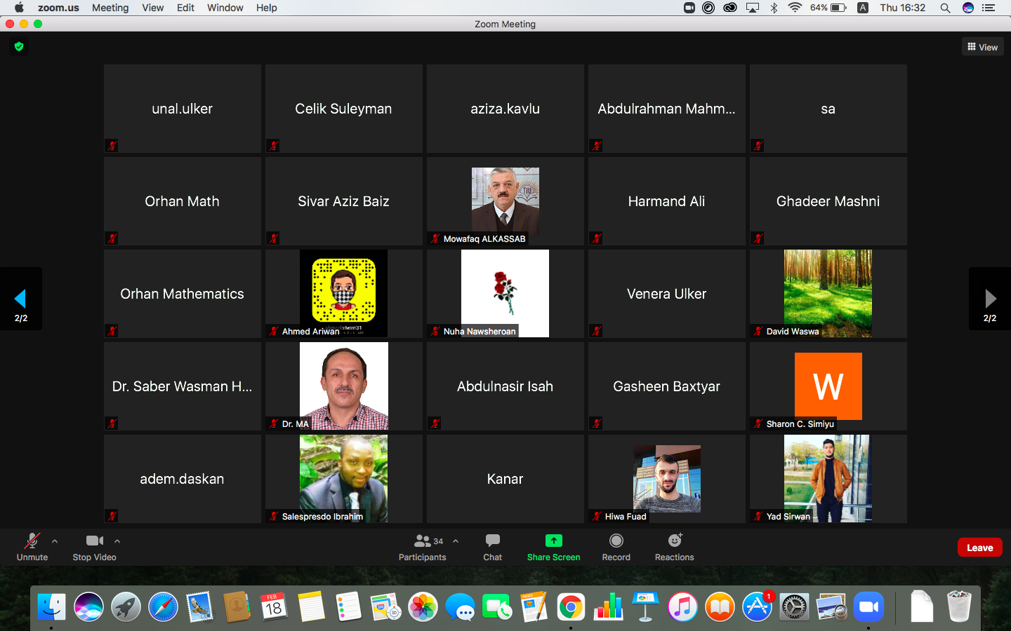Open the Window menu in menu bar
The width and height of the screenshot is (1011, 631).
point(225,8)
